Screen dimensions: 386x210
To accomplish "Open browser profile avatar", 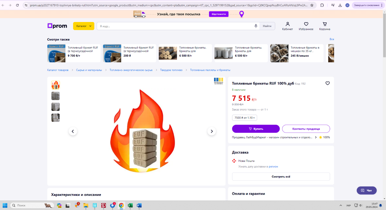I will [347, 5].
